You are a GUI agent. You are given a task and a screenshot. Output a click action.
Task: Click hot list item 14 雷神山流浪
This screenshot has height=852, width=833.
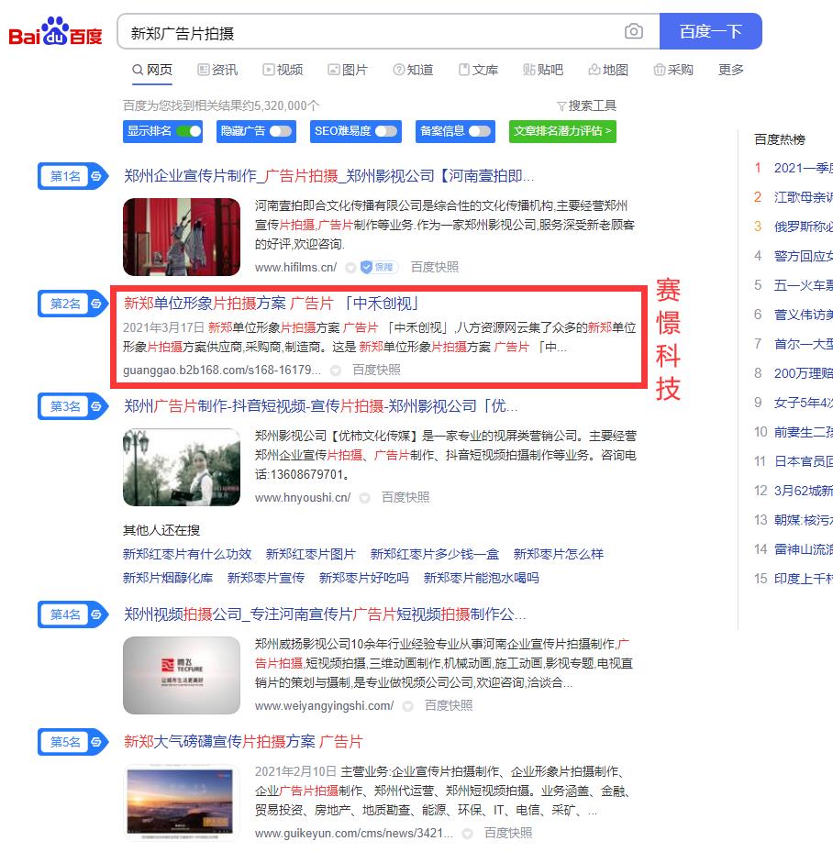pyautogui.click(x=803, y=549)
